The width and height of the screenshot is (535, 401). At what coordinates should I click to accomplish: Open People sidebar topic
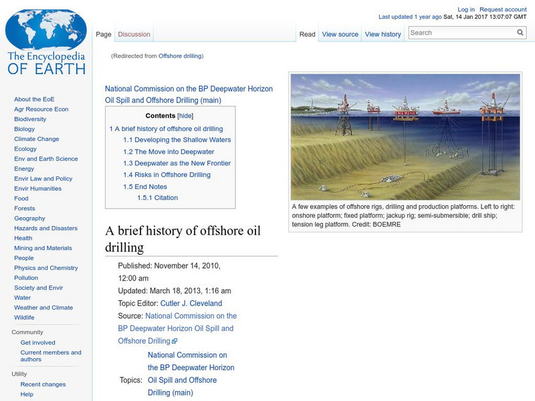pos(24,258)
